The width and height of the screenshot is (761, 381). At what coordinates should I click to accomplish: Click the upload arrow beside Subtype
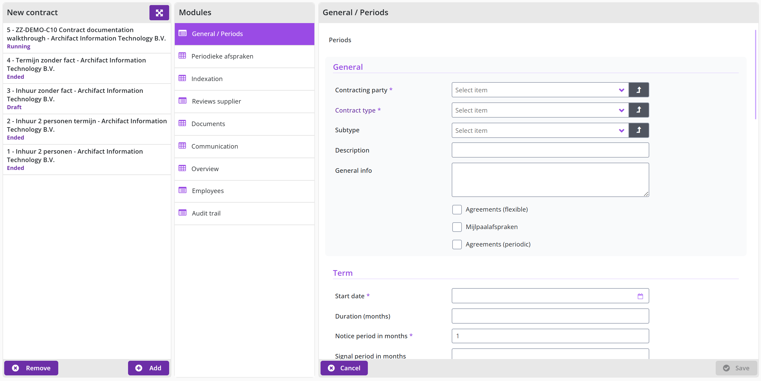(638, 130)
